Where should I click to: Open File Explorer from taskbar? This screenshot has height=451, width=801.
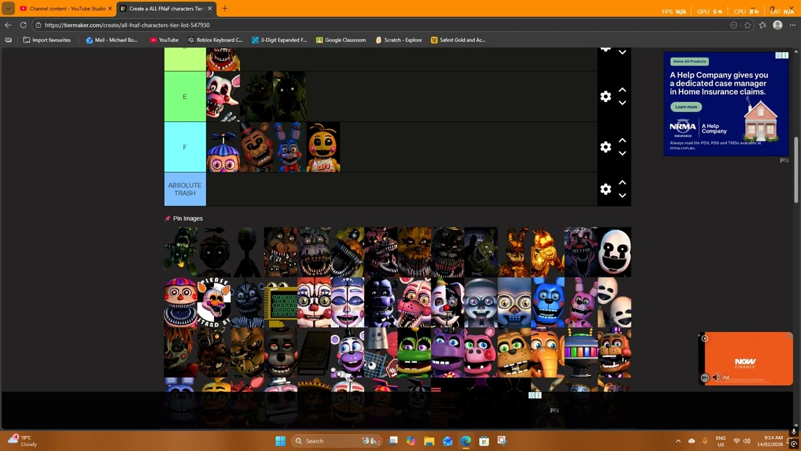[429, 441]
